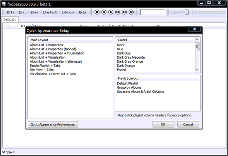This screenshot has width=228, height=156.
Task: Adjust the volume slider handle
Action: pos(187,12)
